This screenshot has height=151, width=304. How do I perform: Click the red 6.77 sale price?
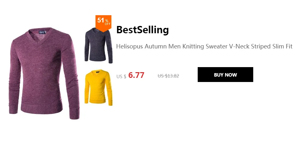click(136, 75)
